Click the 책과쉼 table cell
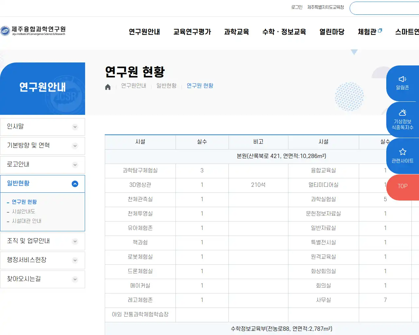 click(140, 242)
